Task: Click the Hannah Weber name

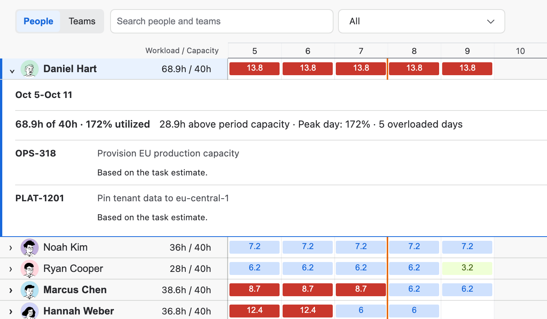Action: pos(79,311)
